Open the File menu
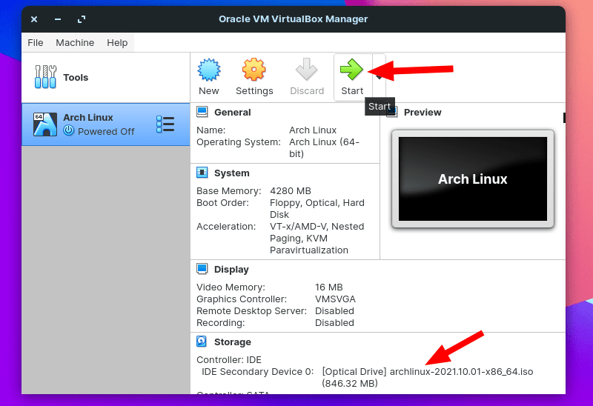This screenshot has width=593, height=406. [36, 43]
